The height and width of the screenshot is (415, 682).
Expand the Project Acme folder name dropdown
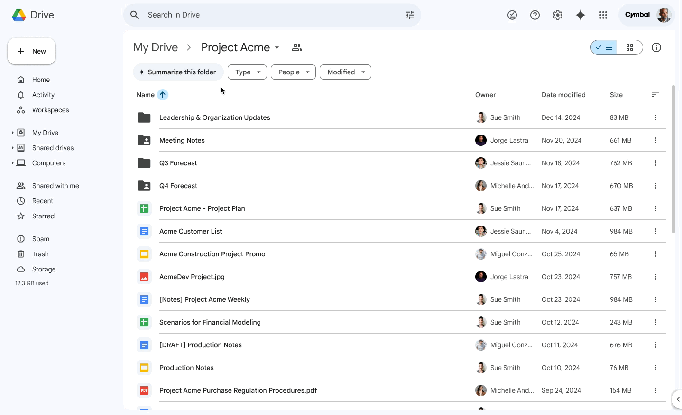[x=277, y=48]
